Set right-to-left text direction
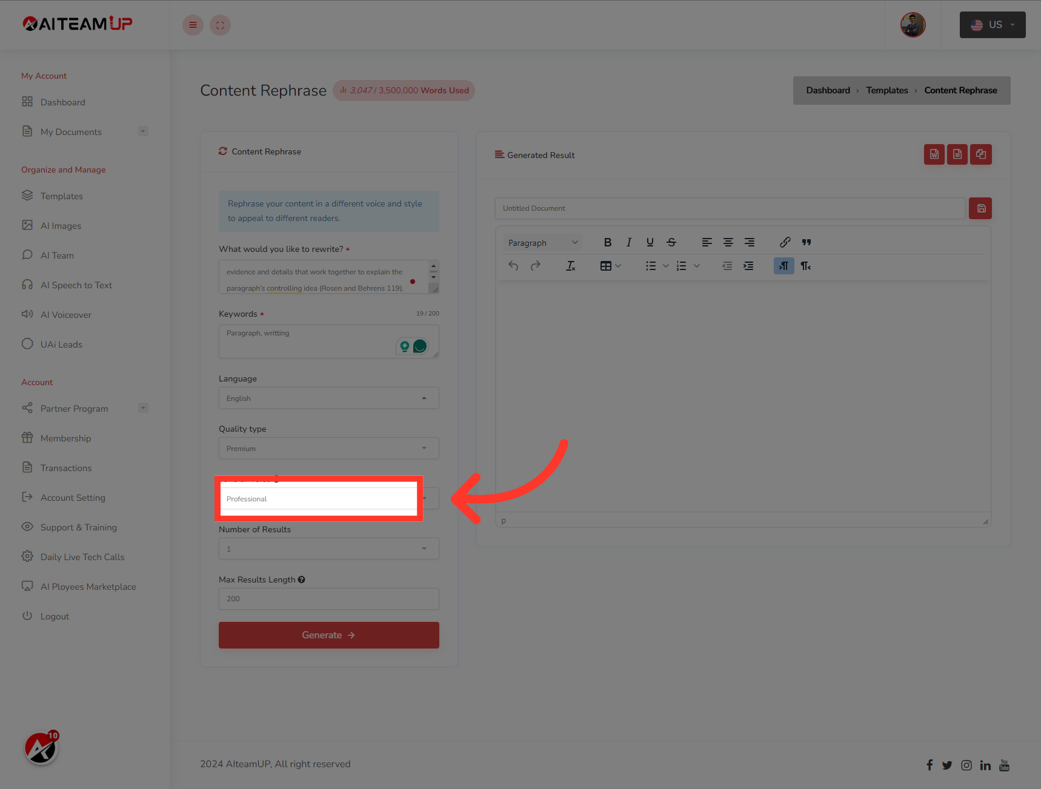 tap(806, 266)
